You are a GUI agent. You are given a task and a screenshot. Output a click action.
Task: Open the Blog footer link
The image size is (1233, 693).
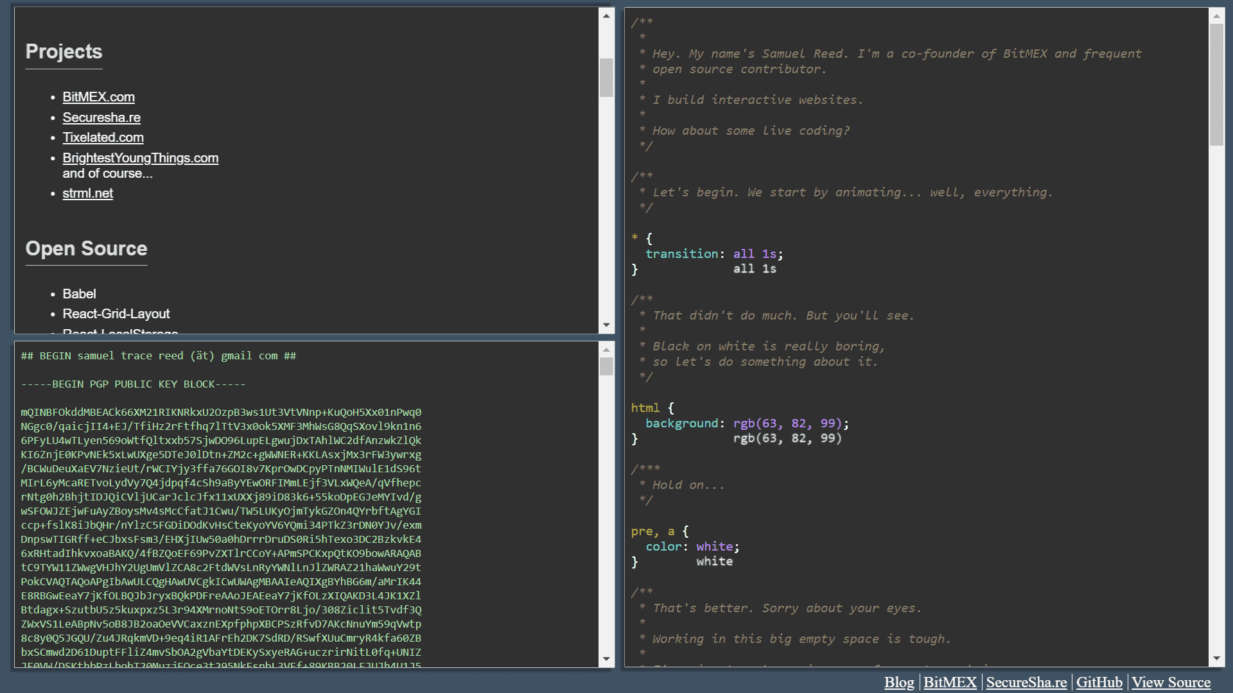899,682
